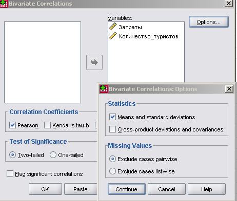Check Kendall's tau-b coefficient
237x201 pixels.
coord(47,125)
